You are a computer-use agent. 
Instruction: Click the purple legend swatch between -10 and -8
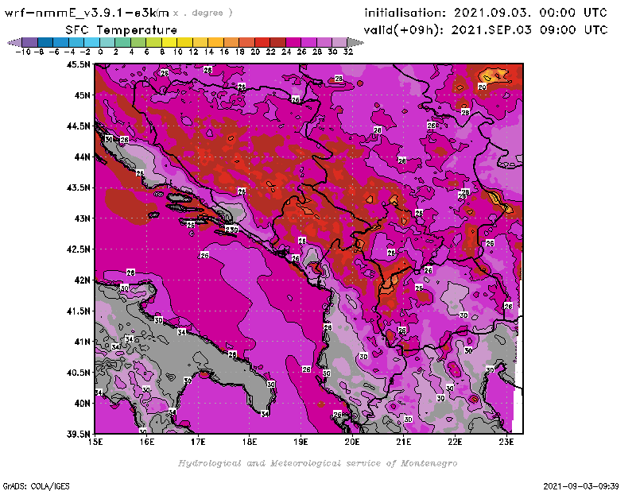click(30, 42)
